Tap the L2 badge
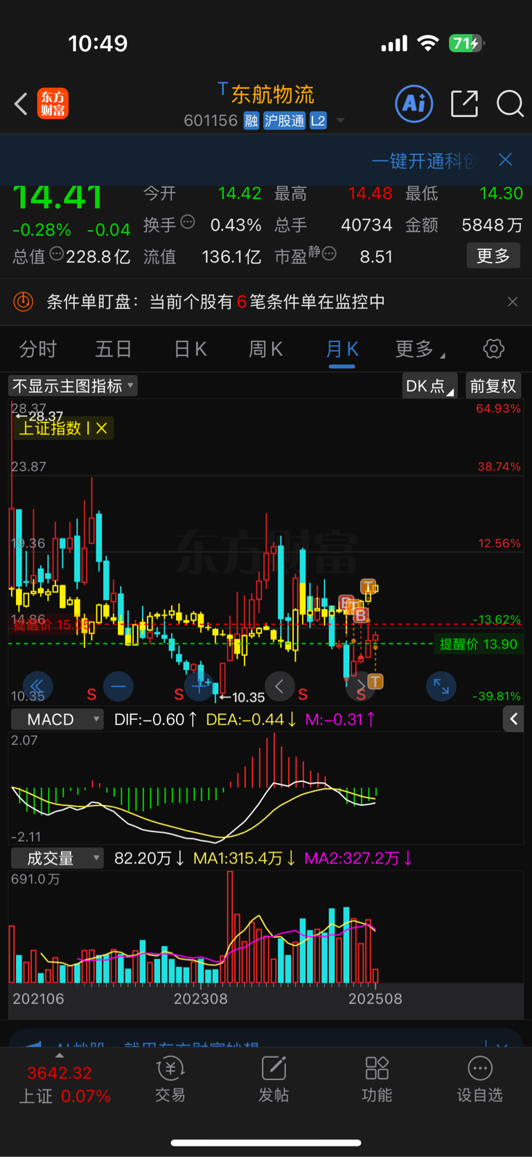 coord(318,121)
